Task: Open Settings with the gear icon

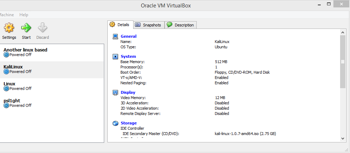Action: pyautogui.click(x=9, y=28)
